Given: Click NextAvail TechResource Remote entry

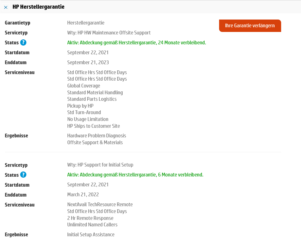Looking at the screenshot, I should point(100,205).
